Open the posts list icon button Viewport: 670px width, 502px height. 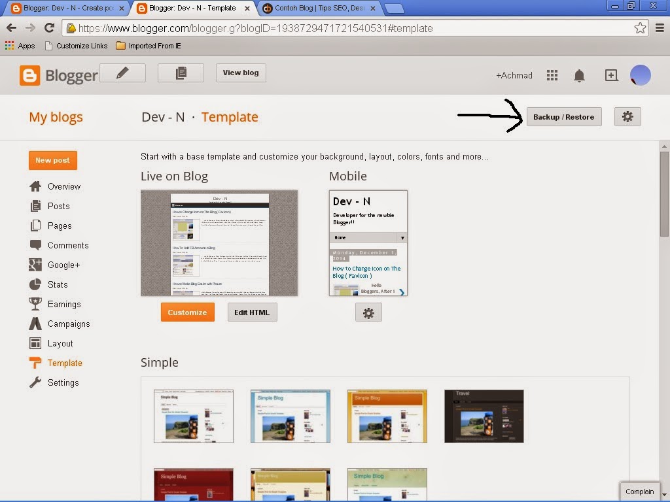pyautogui.click(x=181, y=73)
